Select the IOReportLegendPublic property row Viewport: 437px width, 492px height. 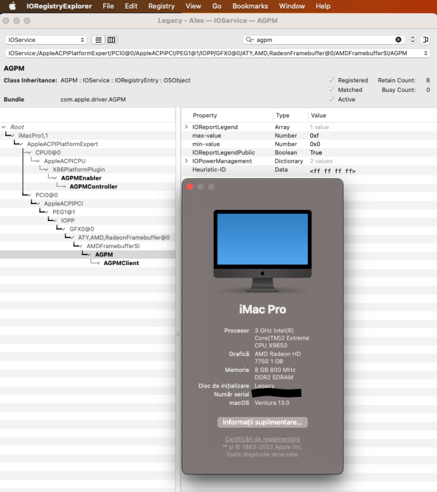coord(309,152)
